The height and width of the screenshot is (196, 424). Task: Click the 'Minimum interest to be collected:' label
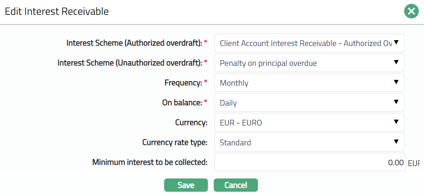[x=150, y=162]
